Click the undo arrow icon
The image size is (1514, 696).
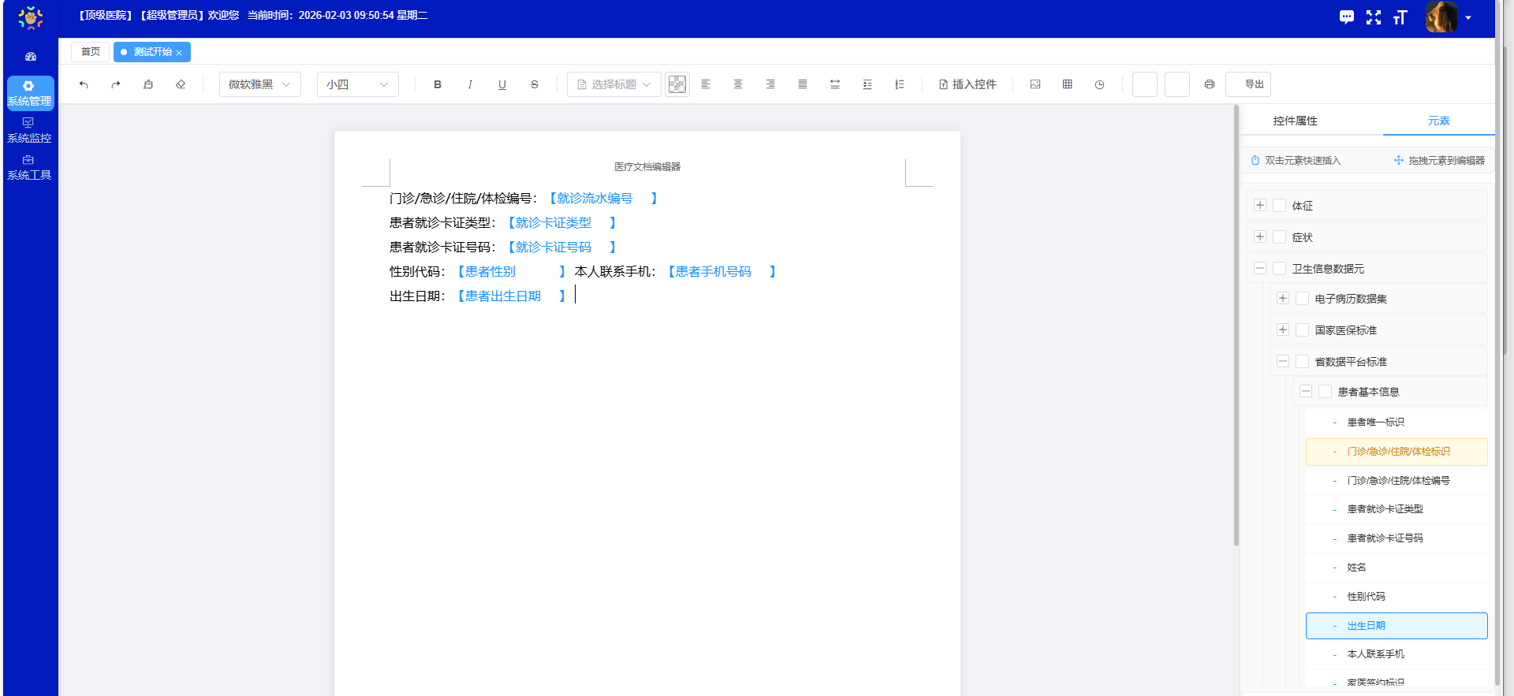84,84
